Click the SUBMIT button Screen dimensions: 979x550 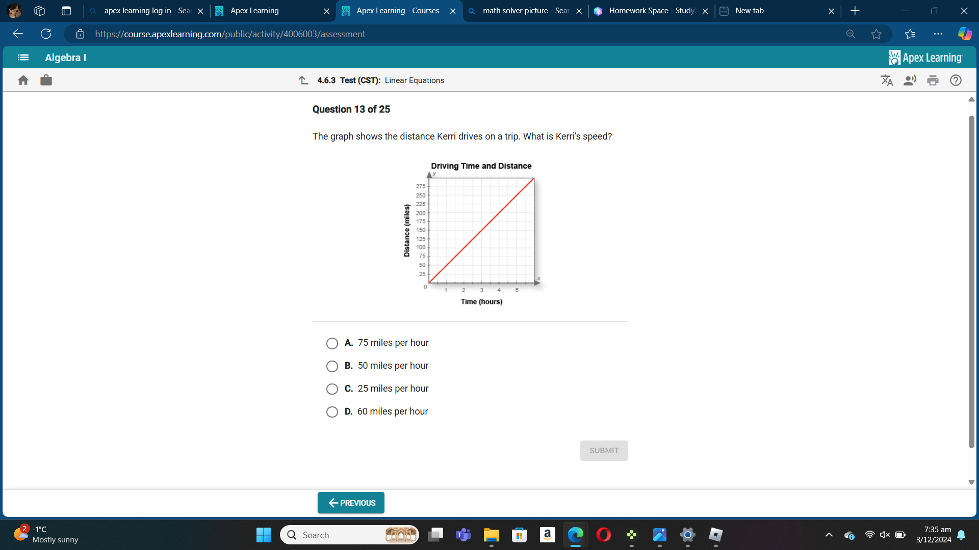coord(603,450)
